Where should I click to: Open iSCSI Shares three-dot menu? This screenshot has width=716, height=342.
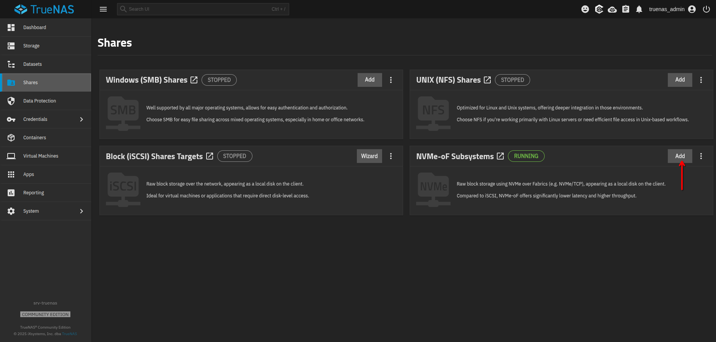click(391, 156)
